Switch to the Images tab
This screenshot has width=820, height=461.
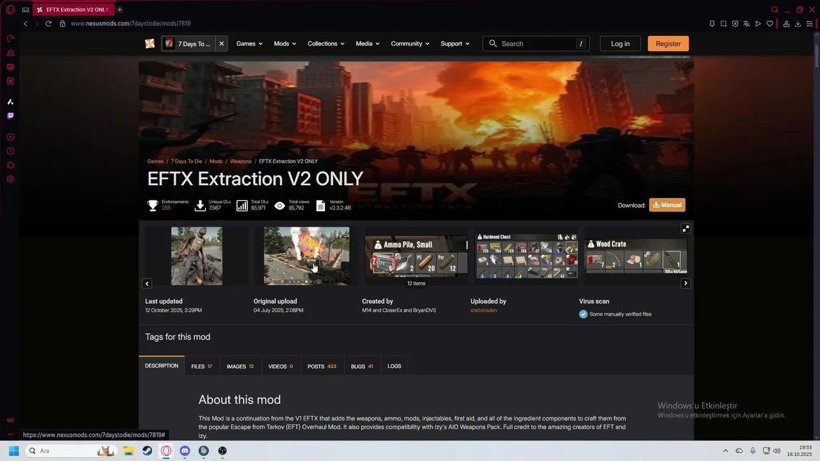pos(240,366)
